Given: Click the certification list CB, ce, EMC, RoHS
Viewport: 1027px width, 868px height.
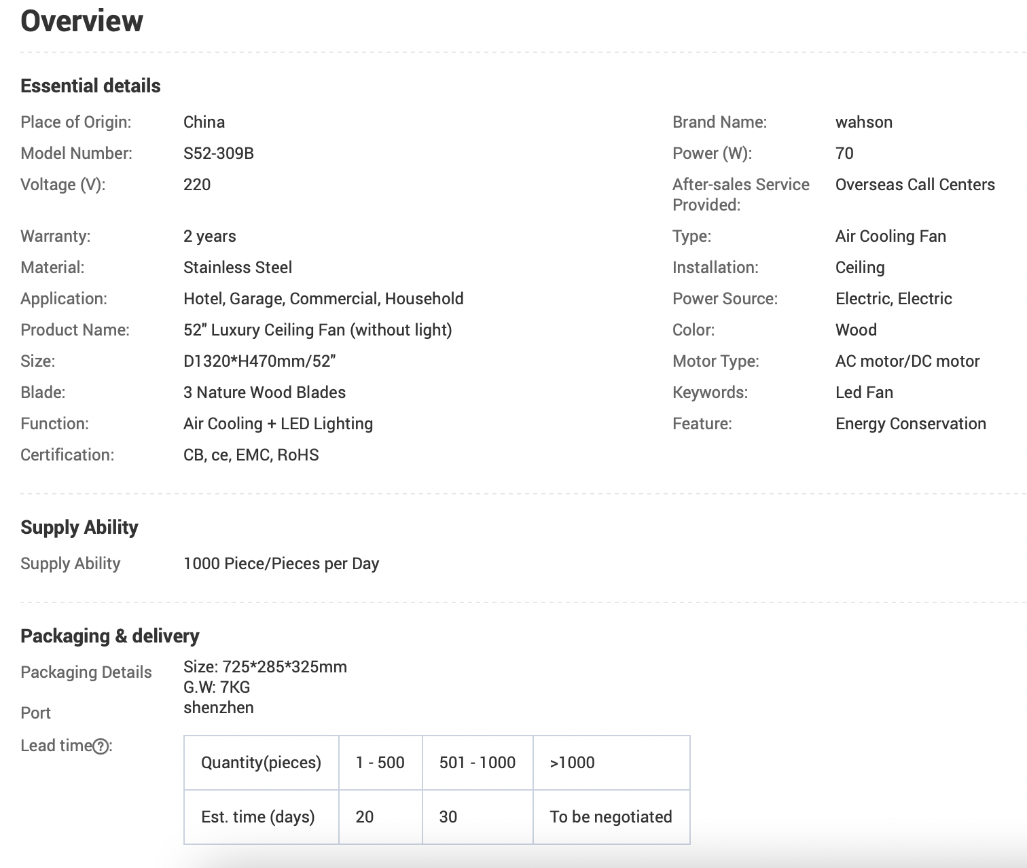Looking at the screenshot, I should [x=251, y=455].
